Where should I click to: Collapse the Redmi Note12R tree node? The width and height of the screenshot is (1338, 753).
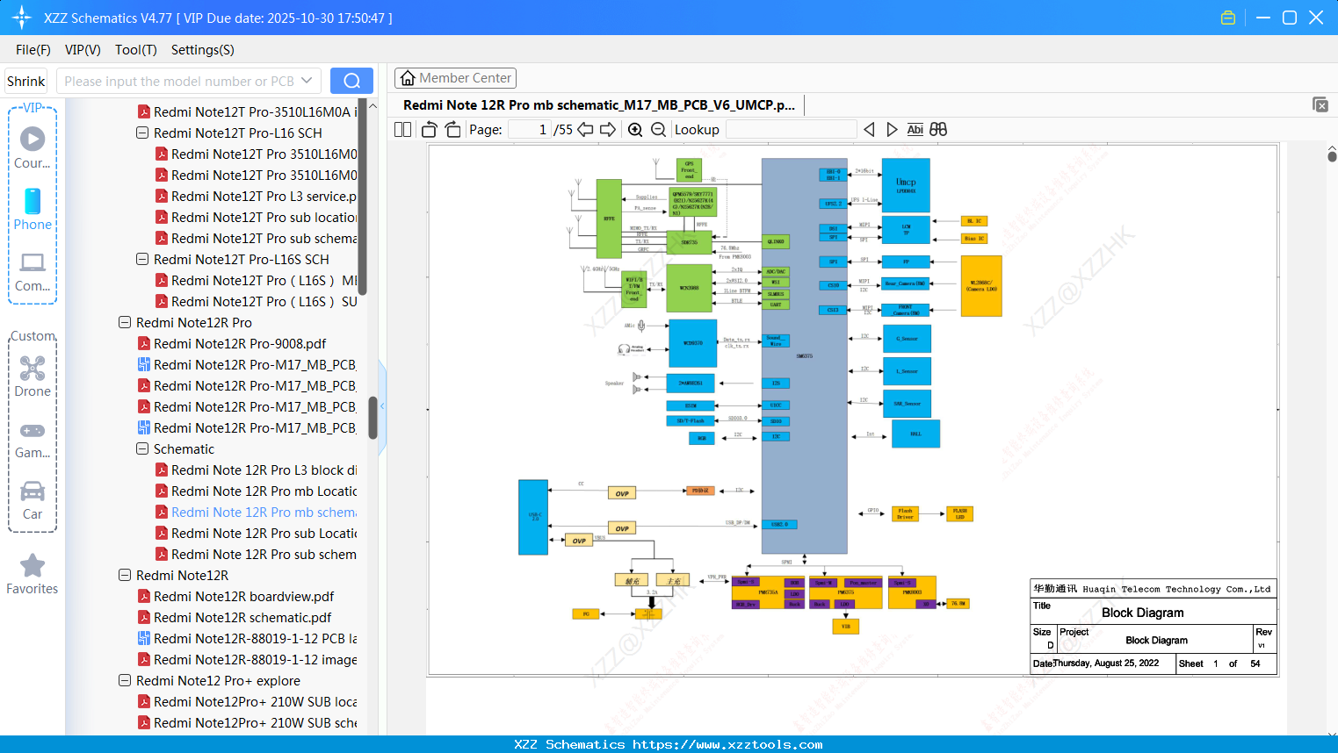tap(125, 576)
